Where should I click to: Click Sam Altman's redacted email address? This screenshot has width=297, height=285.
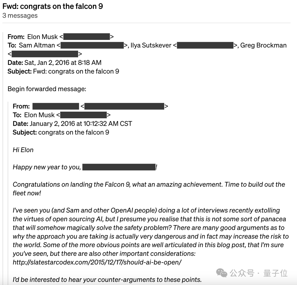[92, 45]
